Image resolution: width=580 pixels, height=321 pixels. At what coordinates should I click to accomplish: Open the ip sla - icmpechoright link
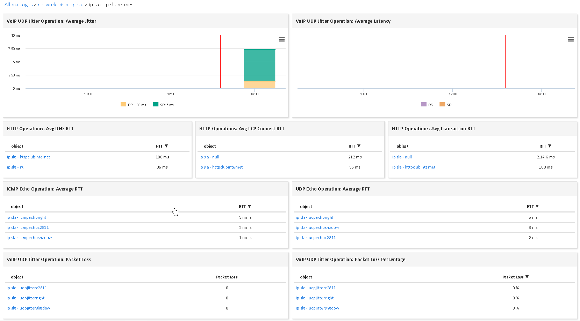pos(27,217)
